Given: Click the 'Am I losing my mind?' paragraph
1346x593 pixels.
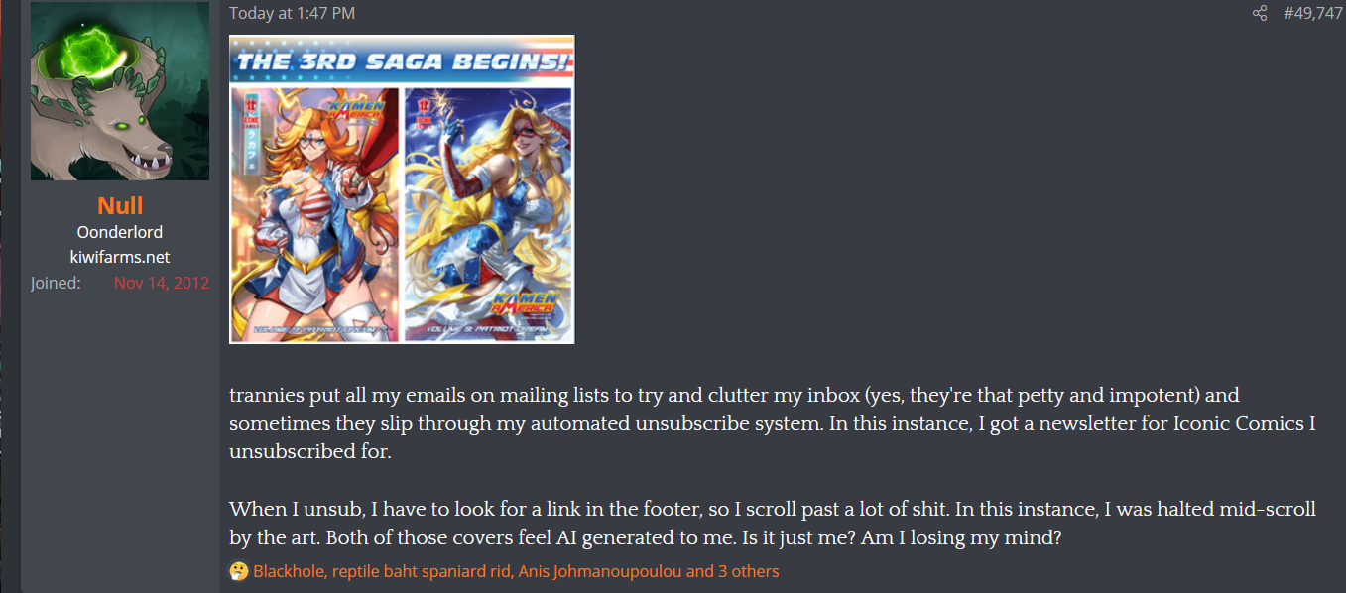Looking at the screenshot, I should (x=774, y=524).
